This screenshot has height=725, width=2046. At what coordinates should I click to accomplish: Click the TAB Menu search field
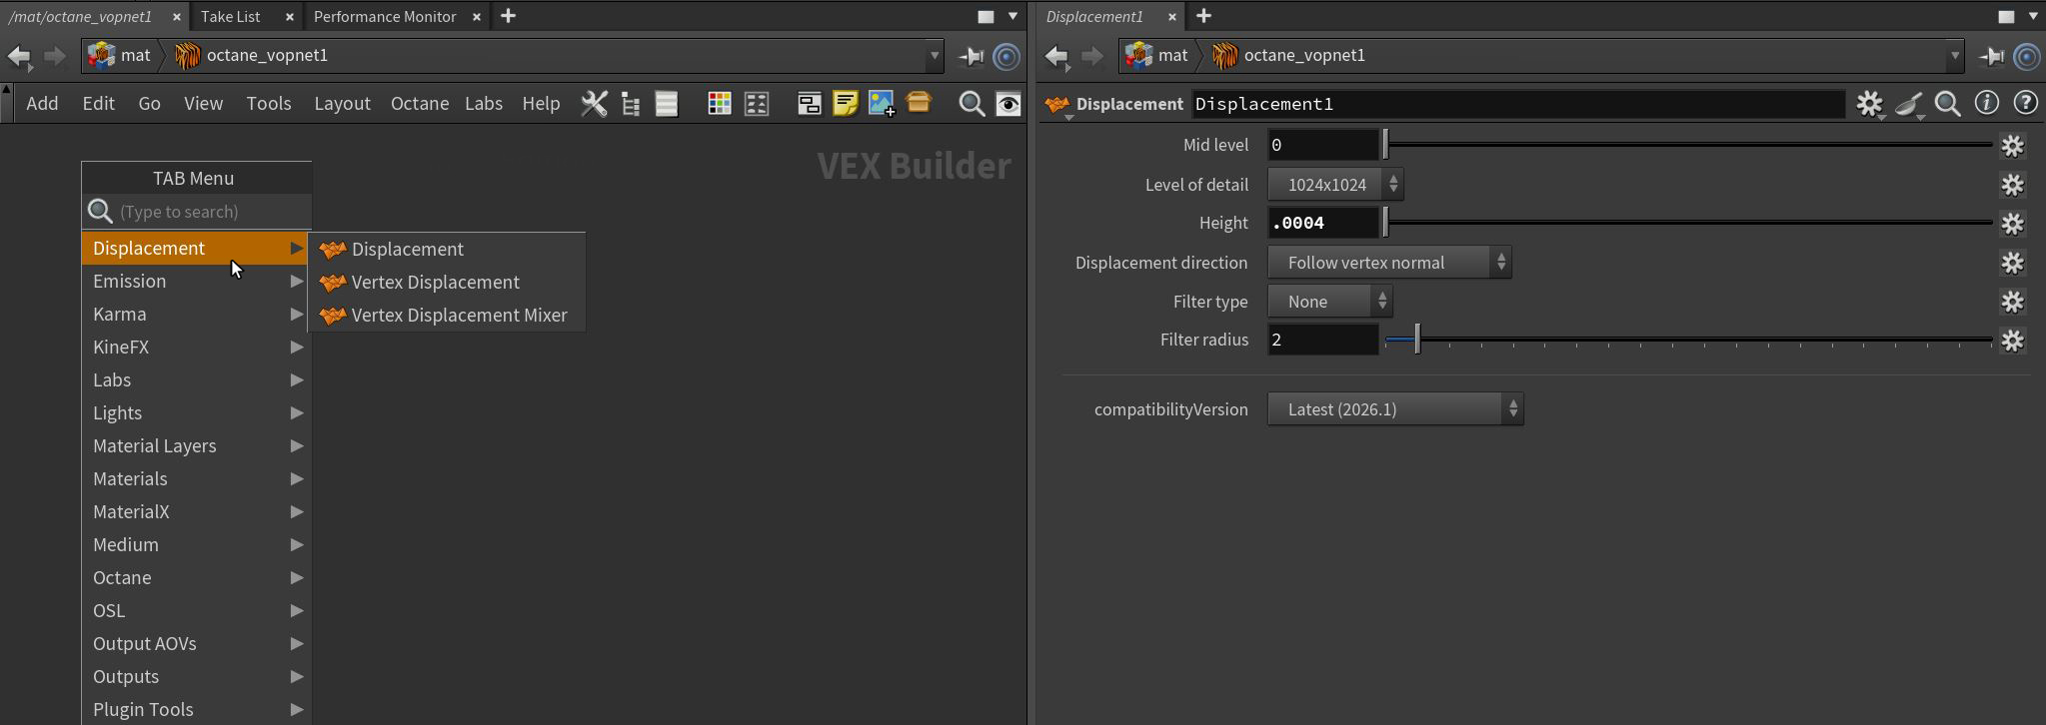pos(210,212)
